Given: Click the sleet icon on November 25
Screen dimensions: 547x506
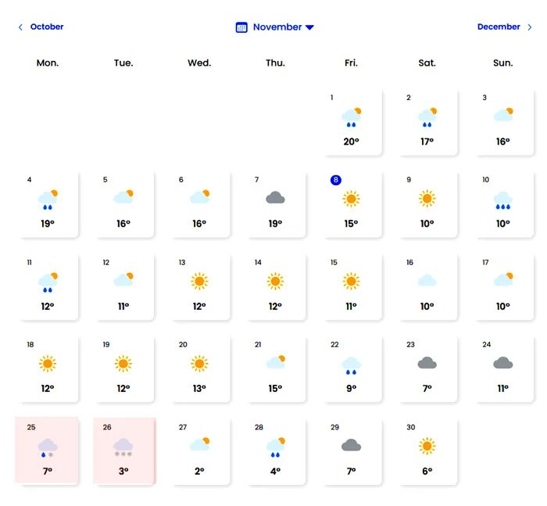Looking at the screenshot, I should click(48, 447).
